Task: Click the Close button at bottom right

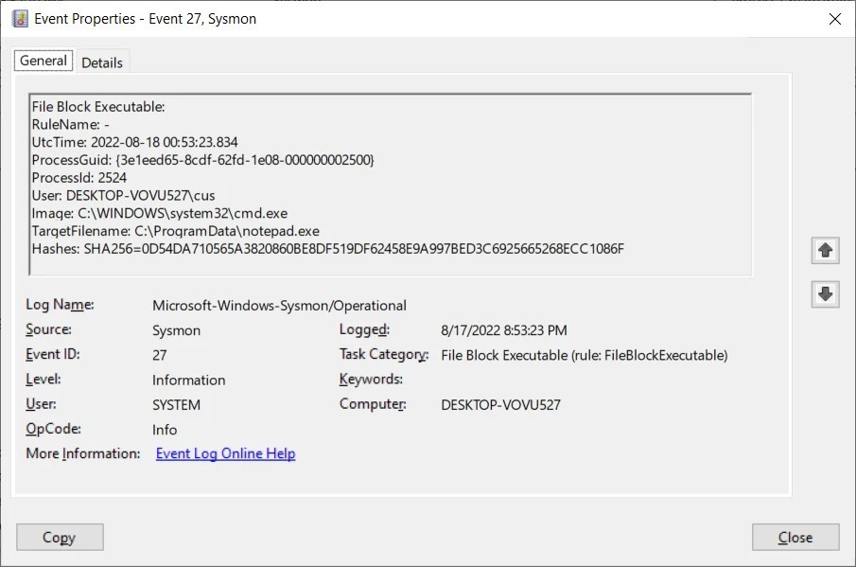Action: point(795,538)
